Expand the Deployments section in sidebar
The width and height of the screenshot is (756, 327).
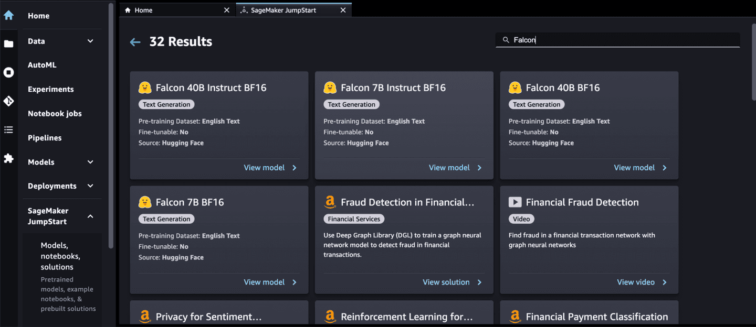click(x=90, y=186)
